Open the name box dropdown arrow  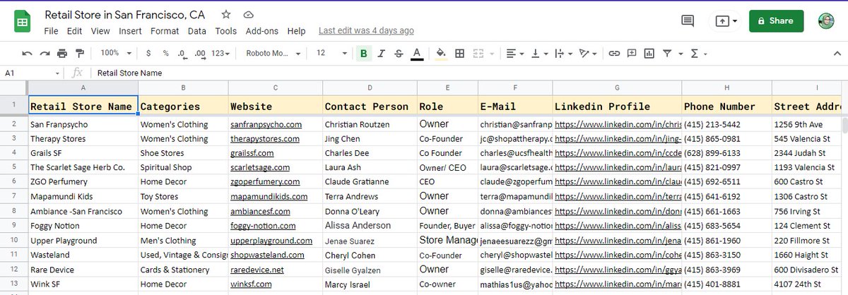pos(58,73)
